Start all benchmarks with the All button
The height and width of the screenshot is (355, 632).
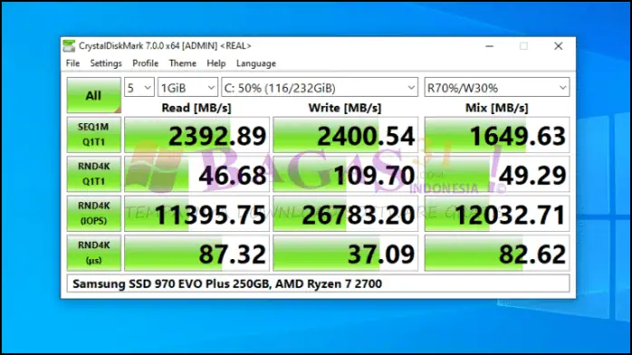pyautogui.click(x=93, y=95)
